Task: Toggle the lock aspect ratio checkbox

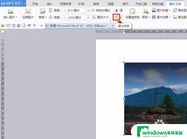Action: 93,10
